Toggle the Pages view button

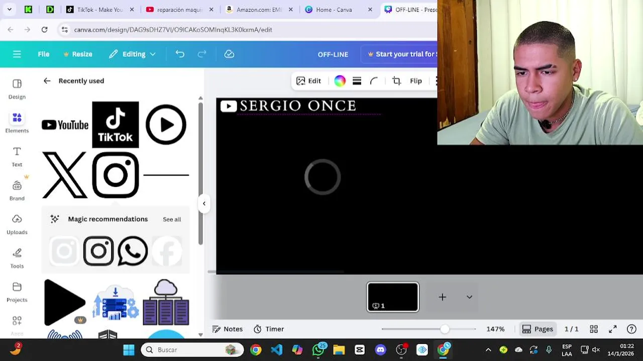pyautogui.click(x=538, y=329)
